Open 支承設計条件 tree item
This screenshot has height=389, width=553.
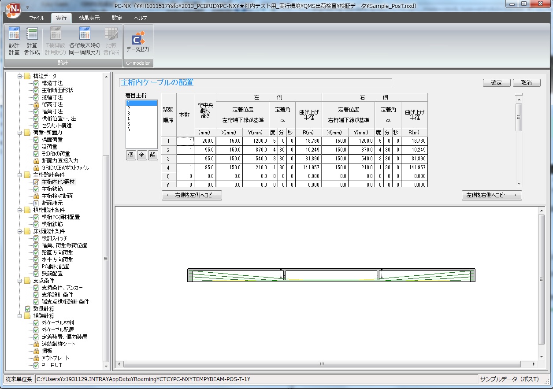57,294
